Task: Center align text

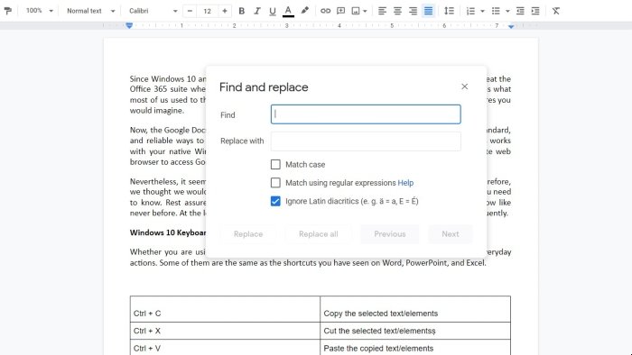Action: coord(397,11)
